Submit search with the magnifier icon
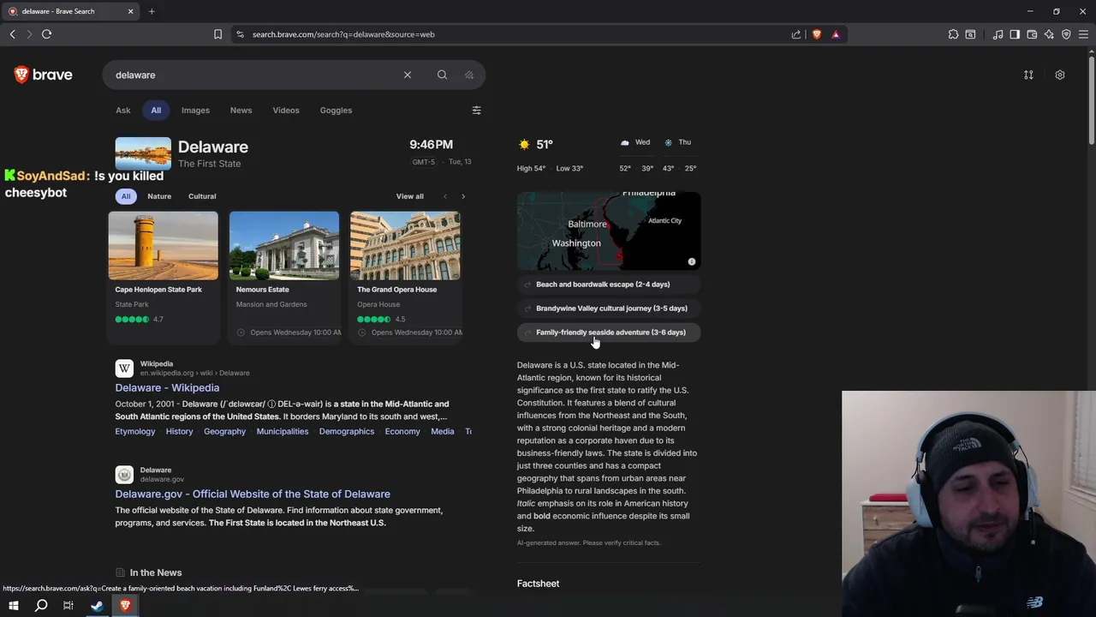Screen dimensions: 1096x617 (x=442, y=75)
